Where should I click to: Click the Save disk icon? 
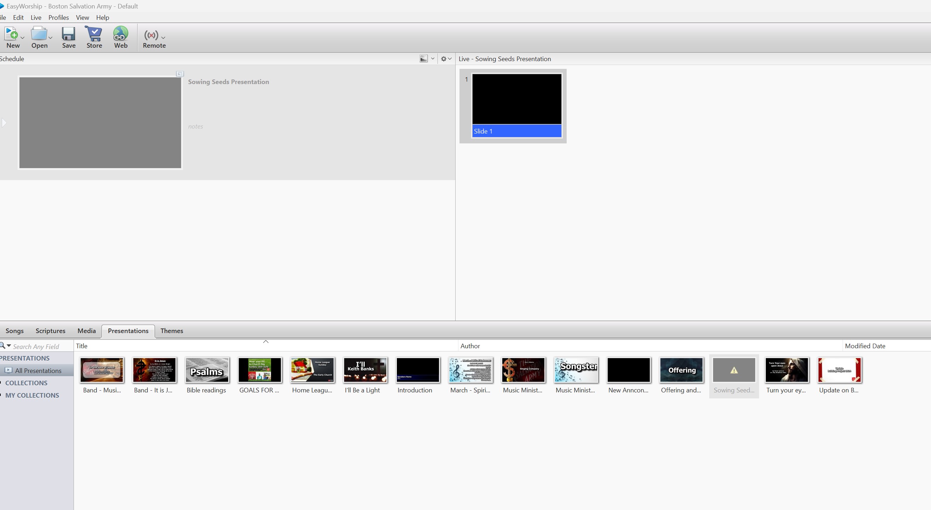pyautogui.click(x=68, y=34)
